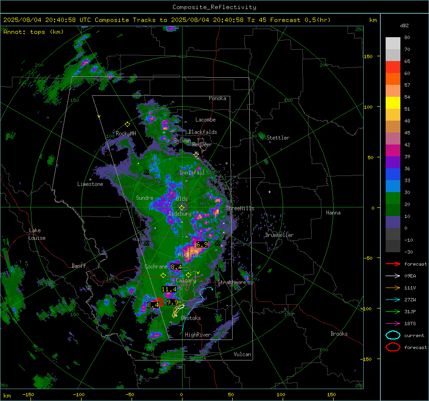Click the UTC Composite Tracks timestamp header
The image size is (429, 401).
point(167,20)
